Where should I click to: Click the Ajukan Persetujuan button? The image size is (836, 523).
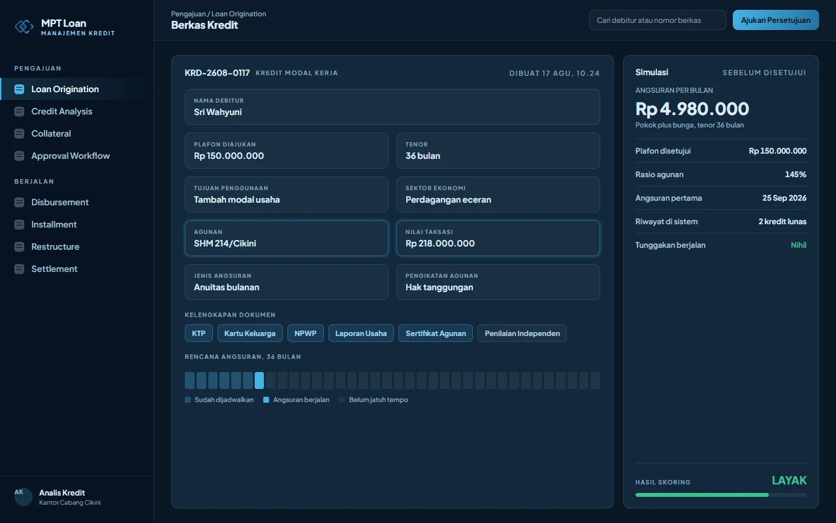tap(776, 20)
